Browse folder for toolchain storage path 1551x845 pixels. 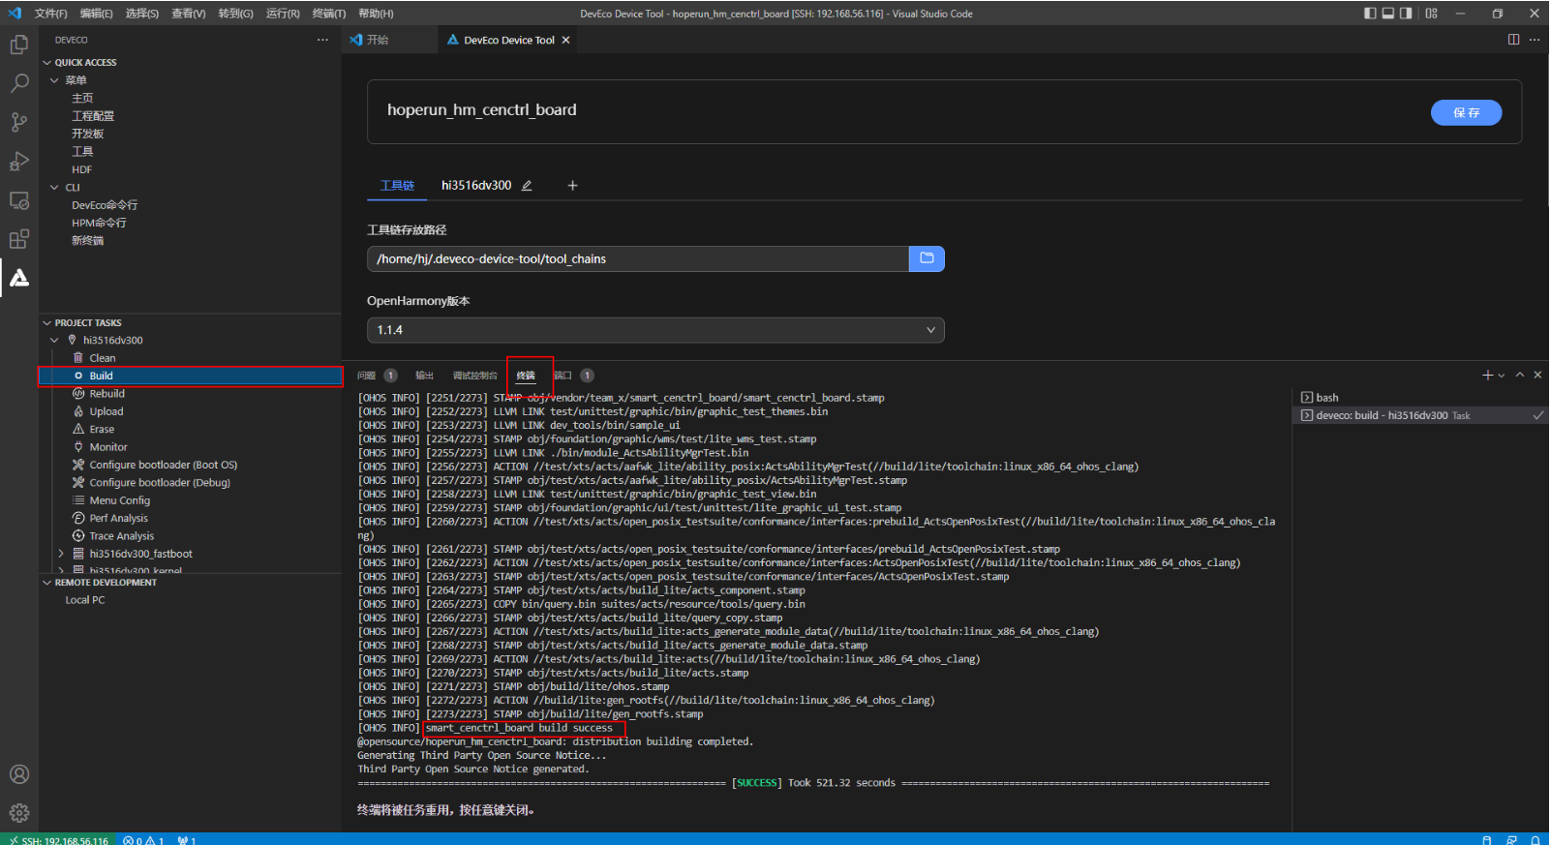coord(927,258)
